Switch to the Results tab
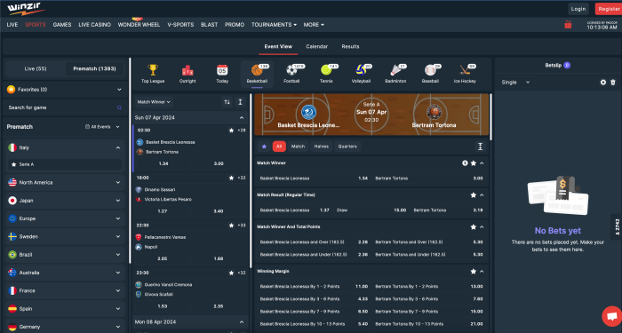Image resolution: width=622 pixels, height=333 pixels. pos(350,46)
